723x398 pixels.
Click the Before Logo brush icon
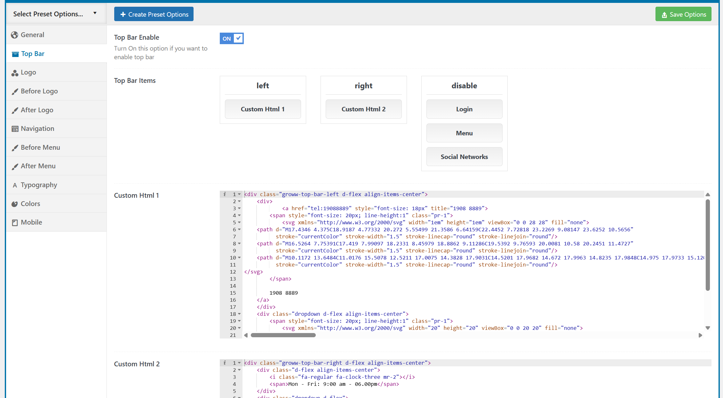(15, 92)
